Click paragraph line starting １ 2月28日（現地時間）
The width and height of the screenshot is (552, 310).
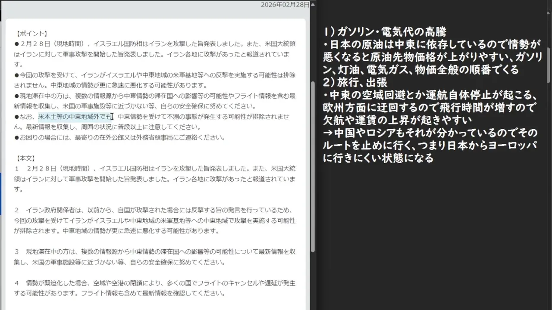coord(155,169)
